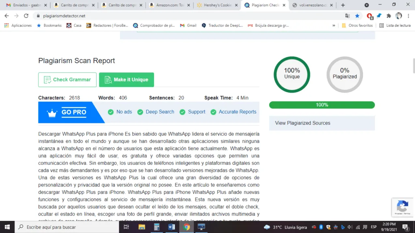Switch to the Hershey's Cookie tab
Screen dimensions: 415x233
pyautogui.click(x=217, y=5)
